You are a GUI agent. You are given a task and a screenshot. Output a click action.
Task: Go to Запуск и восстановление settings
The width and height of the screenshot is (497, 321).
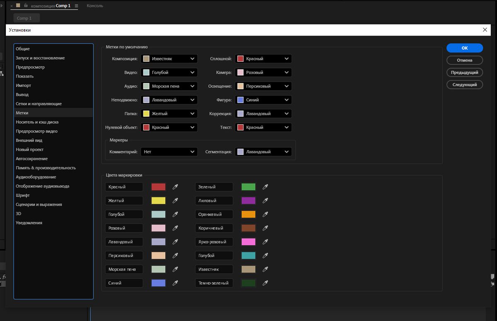tap(53, 58)
